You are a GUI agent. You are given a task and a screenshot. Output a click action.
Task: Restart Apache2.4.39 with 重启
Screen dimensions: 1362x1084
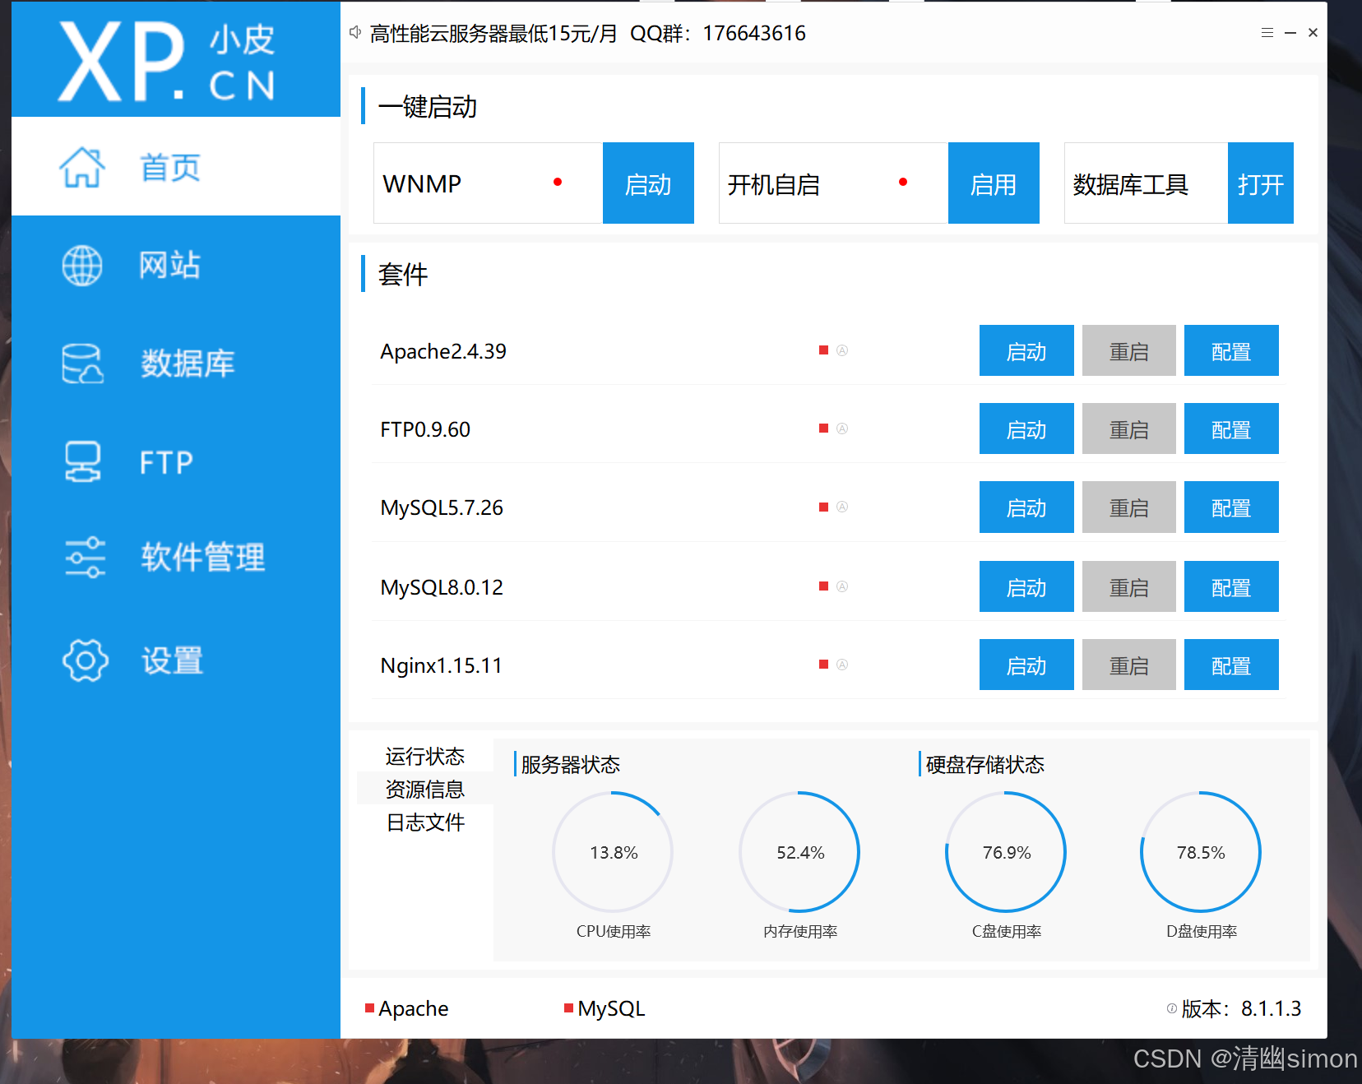pos(1129,350)
